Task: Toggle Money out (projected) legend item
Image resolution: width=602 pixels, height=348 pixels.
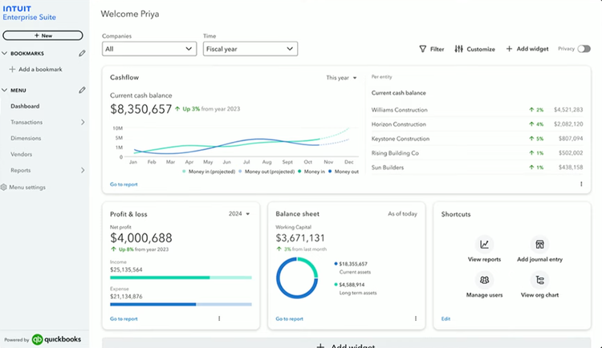Action: (266, 172)
